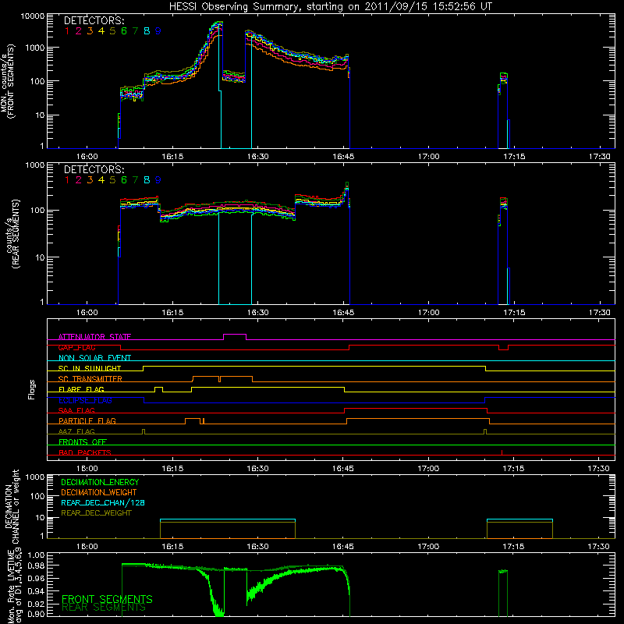Click the ATTENUATOR_STATE flag label
This screenshot has height=624, width=624.
(x=94, y=337)
